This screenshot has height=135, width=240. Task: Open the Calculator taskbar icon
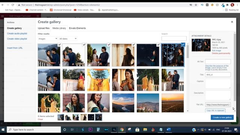pyautogui.click(x=98, y=130)
